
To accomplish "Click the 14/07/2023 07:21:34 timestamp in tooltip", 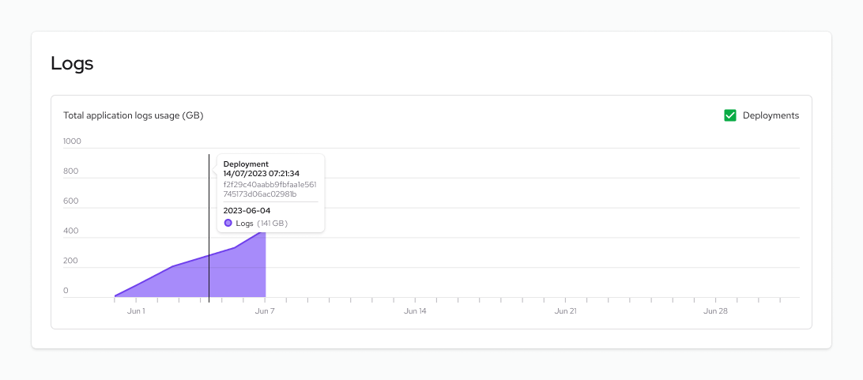I will tap(261, 174).
